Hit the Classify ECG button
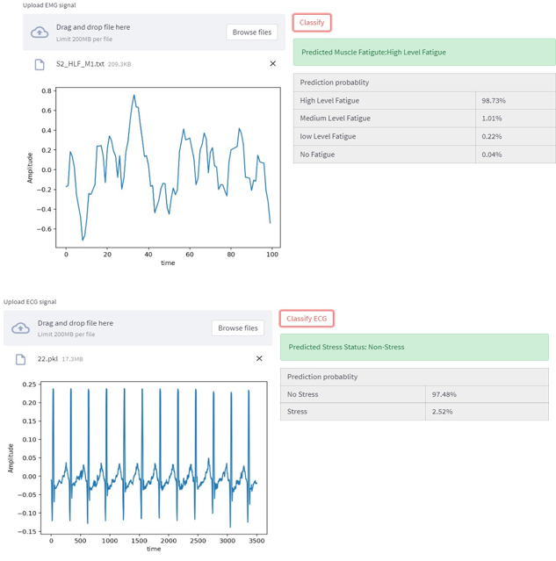556x561 pixels. 307,318
